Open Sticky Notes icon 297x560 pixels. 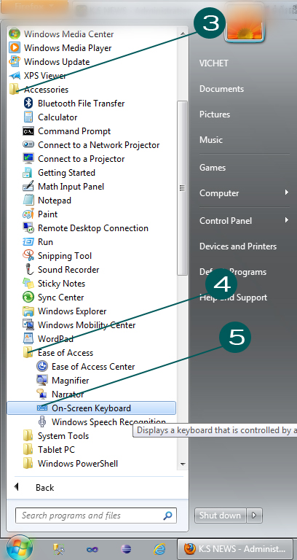(x=28, y=284)
